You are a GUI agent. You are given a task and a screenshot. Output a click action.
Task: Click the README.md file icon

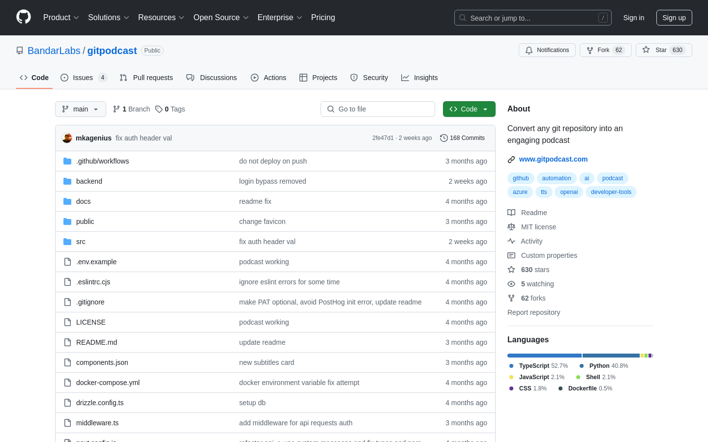pyautogui.click(x=67, y=342)
